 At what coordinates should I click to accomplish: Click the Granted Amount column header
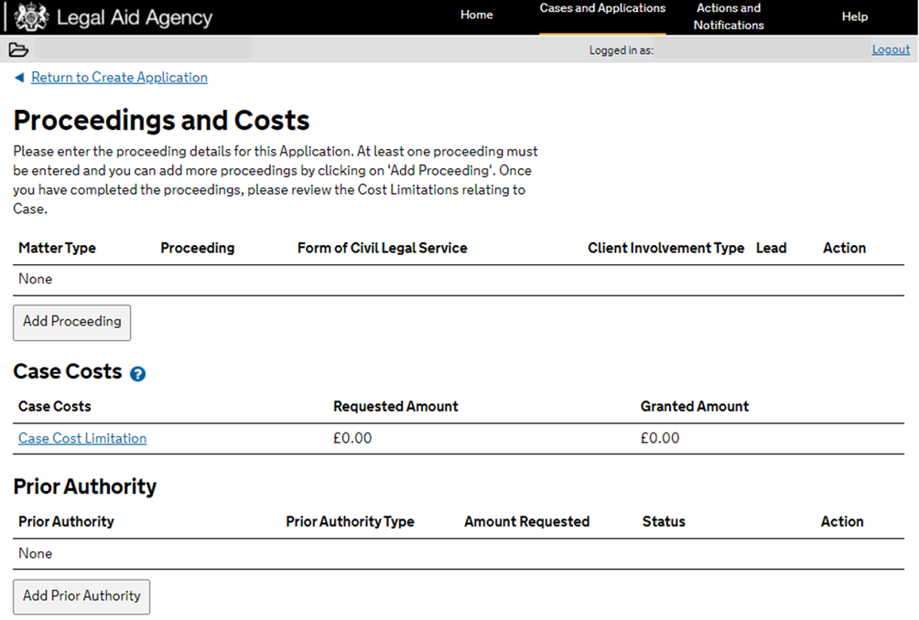pos(694,406)
